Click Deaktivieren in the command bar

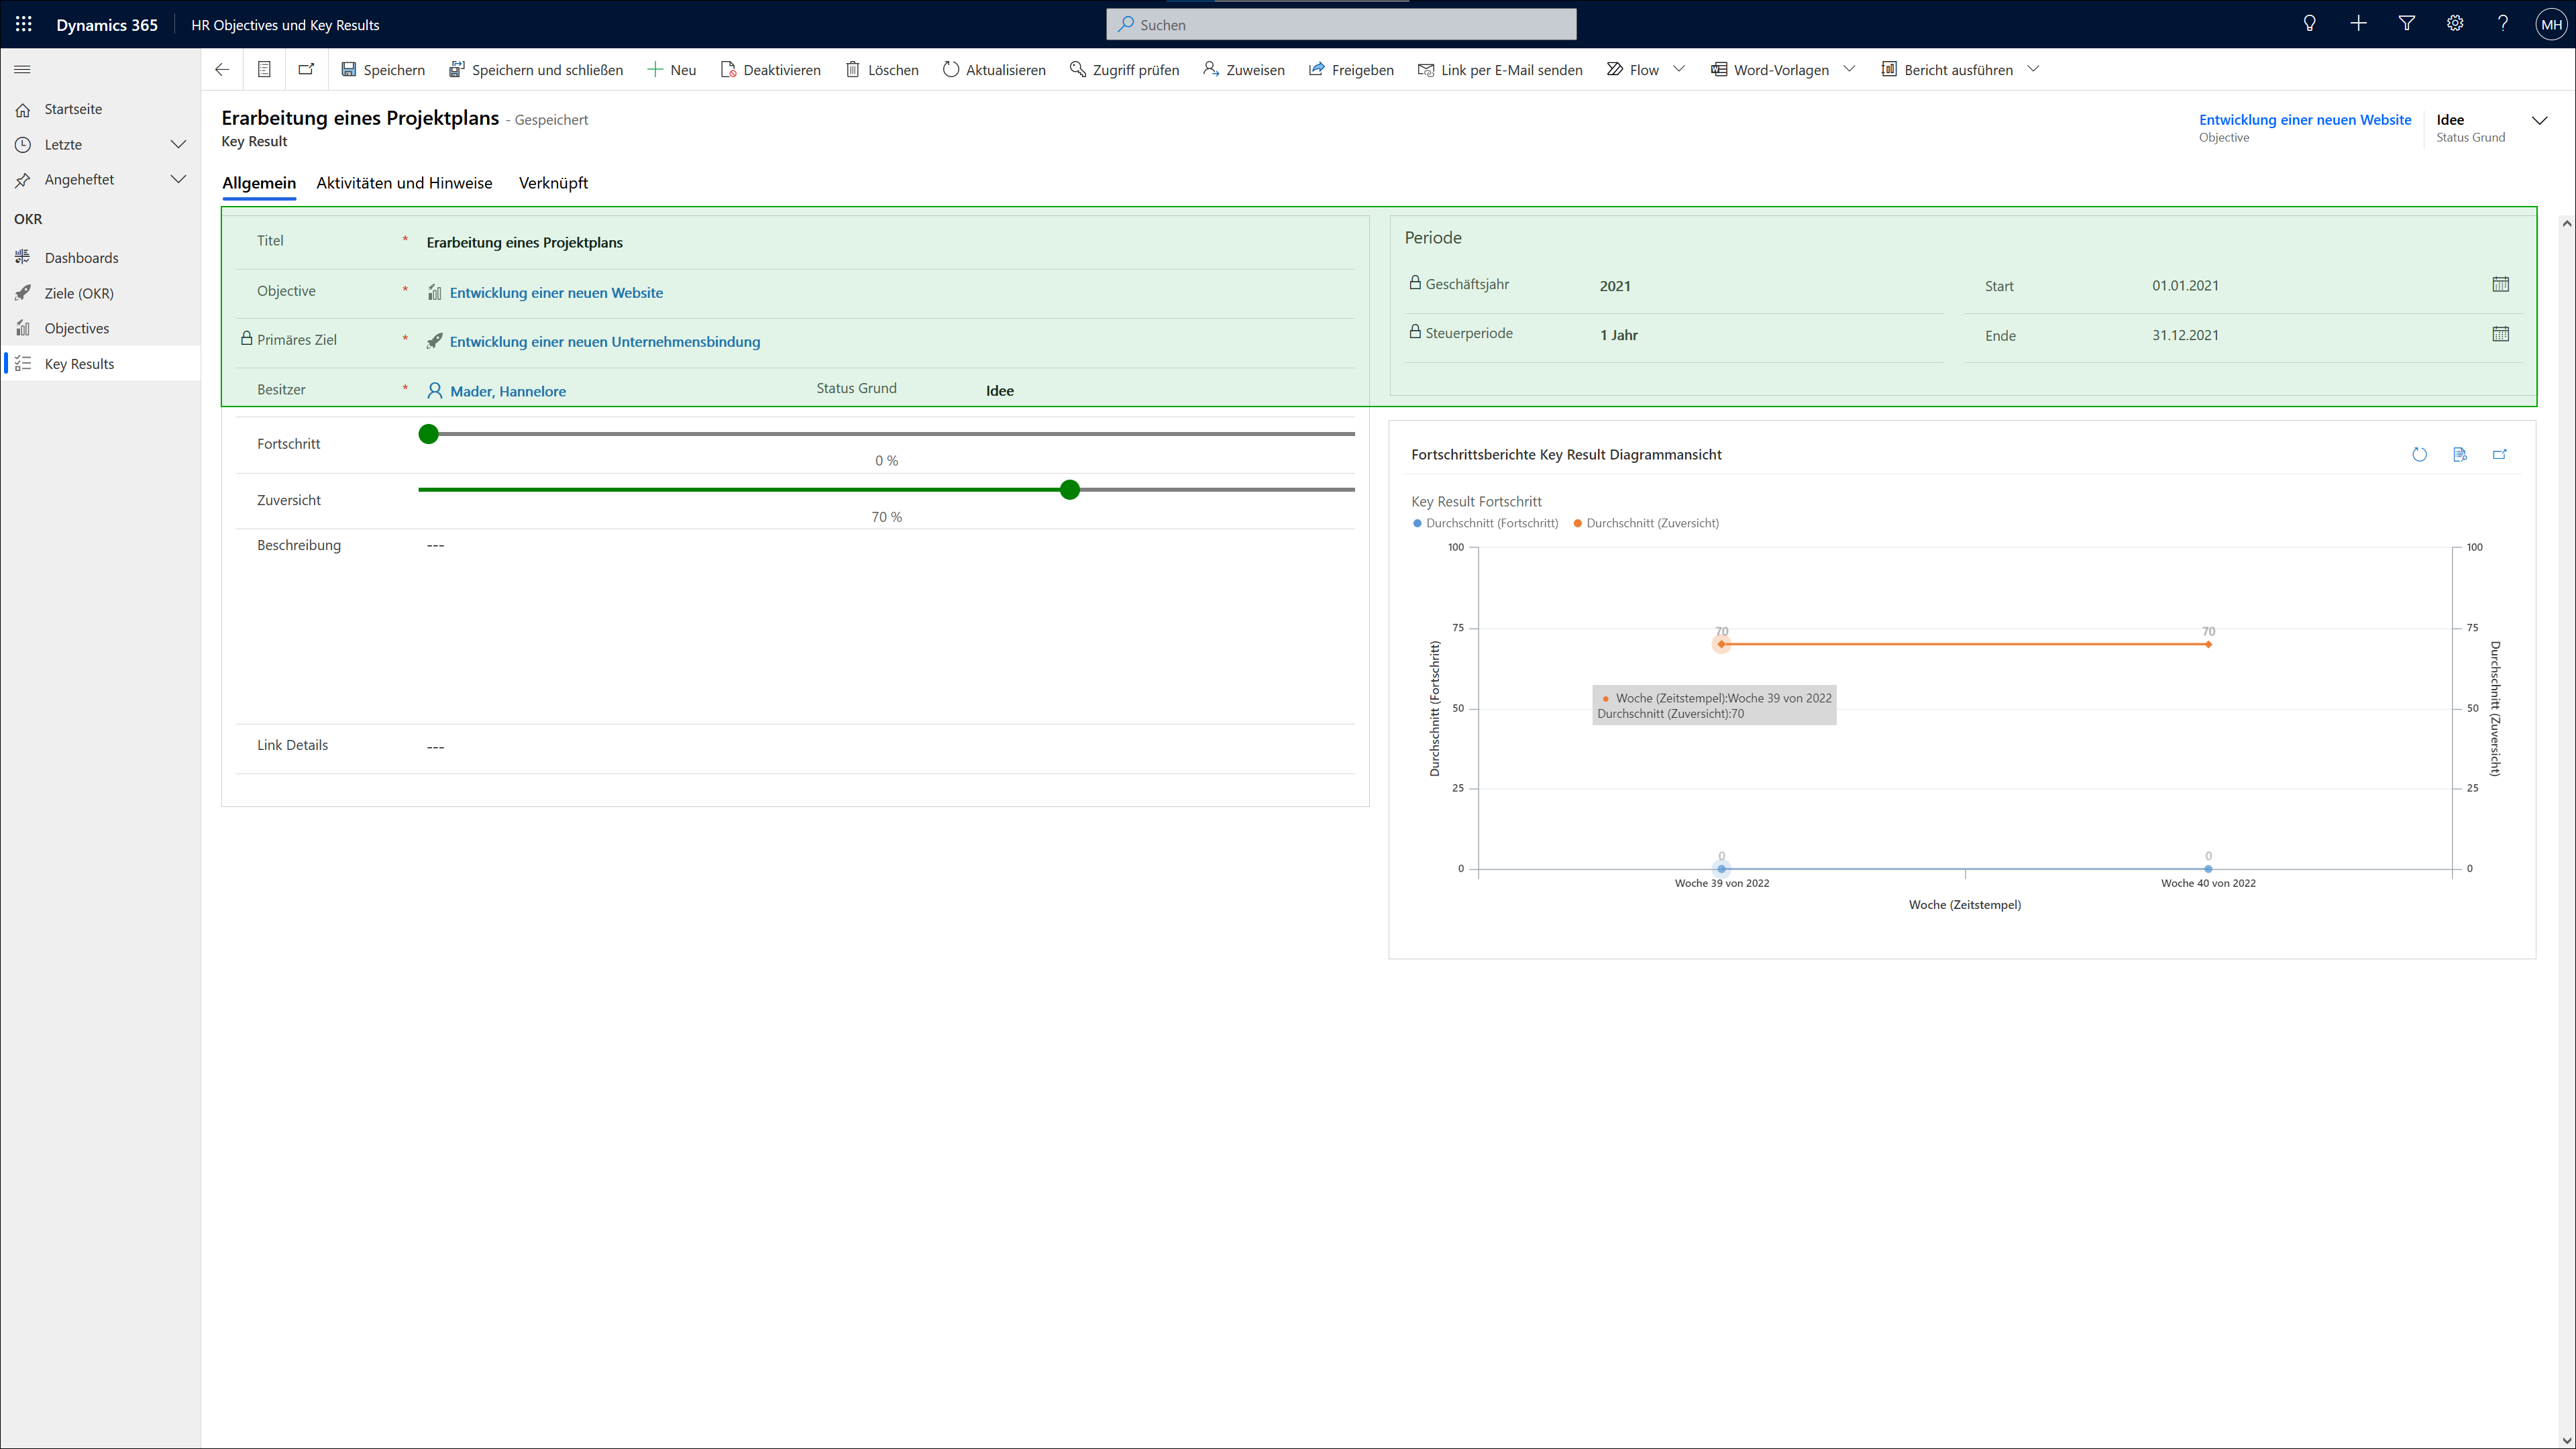coord(770,70)
